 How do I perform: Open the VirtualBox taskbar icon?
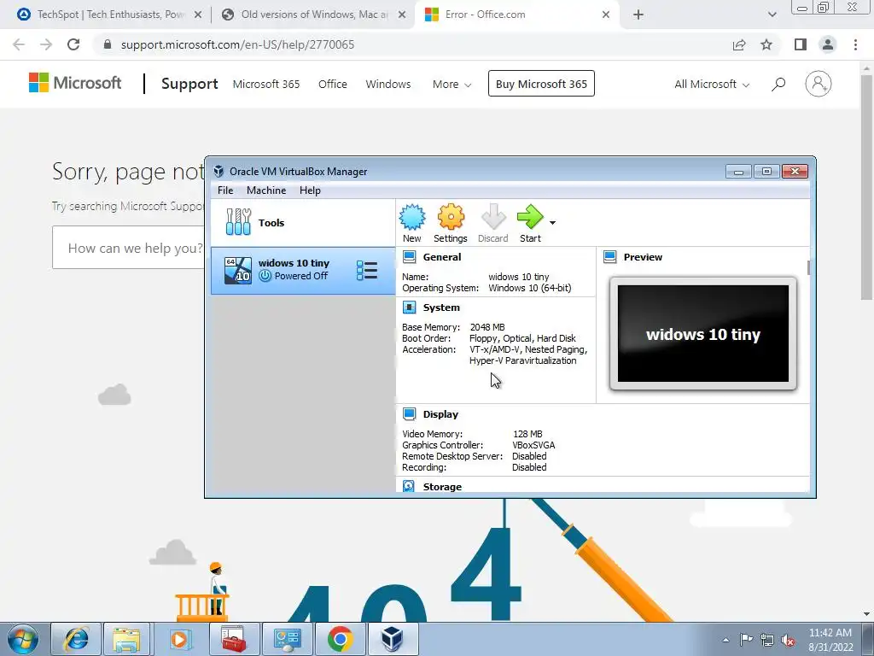393,639
